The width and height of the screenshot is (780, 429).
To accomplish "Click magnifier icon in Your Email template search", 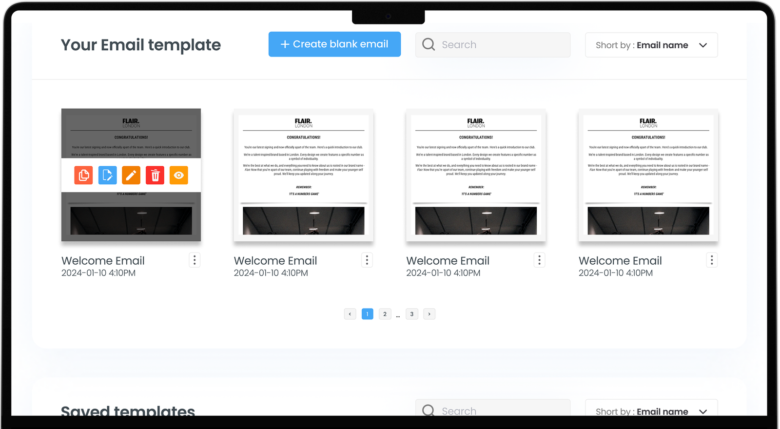I will coord(429,44).
